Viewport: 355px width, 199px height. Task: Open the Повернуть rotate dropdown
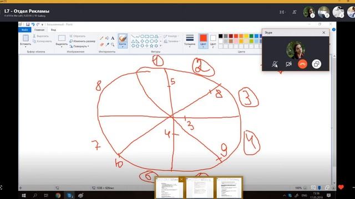click(x=79, y=46)
